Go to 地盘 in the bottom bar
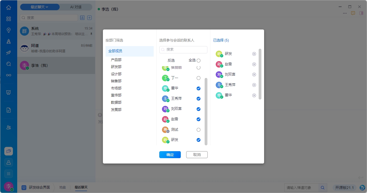 [x=63, y=187]
